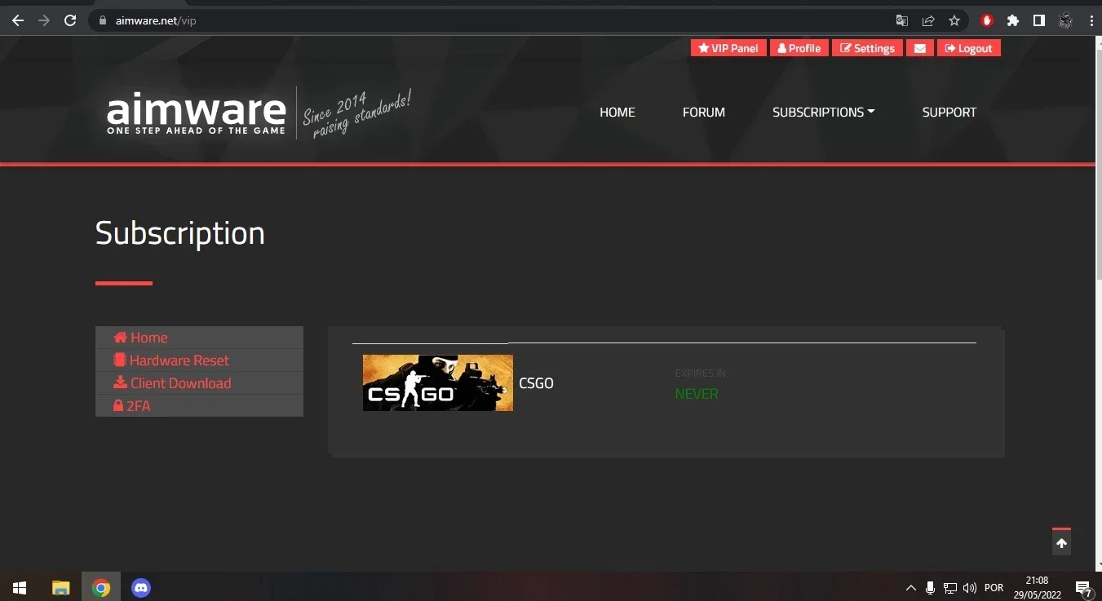Open the Windows Start menu
1102x601 pixels.
20,587
